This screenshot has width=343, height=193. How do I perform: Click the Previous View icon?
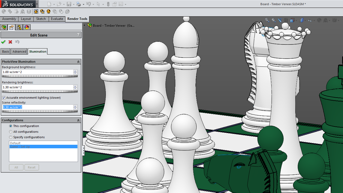(x=280, y=20)
